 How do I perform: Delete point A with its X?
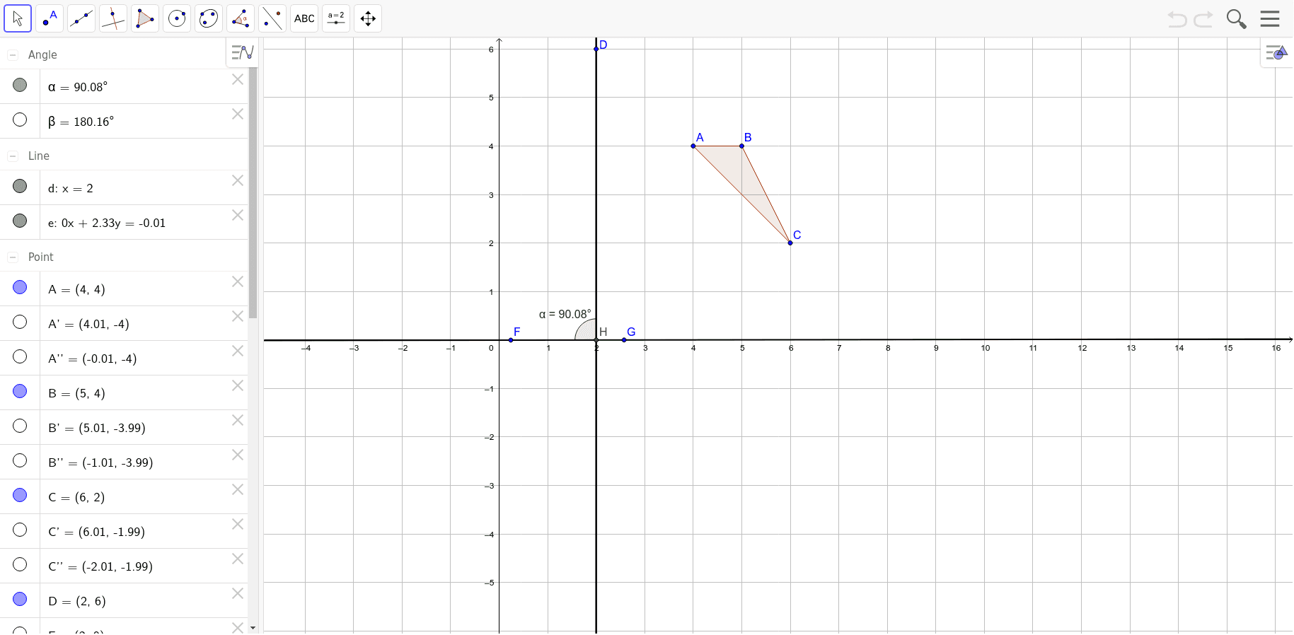238,282
